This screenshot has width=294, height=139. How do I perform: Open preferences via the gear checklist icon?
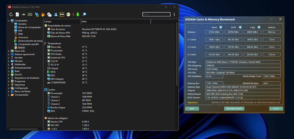(x=49, y=14)
